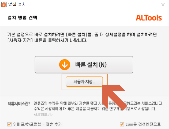The width and height of the screenshot is (169, 129).
Task: Close the 알집 설치 installer window
Action: pos(163,5)
